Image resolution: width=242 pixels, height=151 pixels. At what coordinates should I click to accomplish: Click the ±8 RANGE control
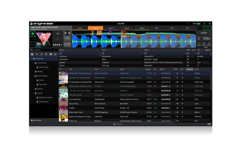tap(209, 45)
